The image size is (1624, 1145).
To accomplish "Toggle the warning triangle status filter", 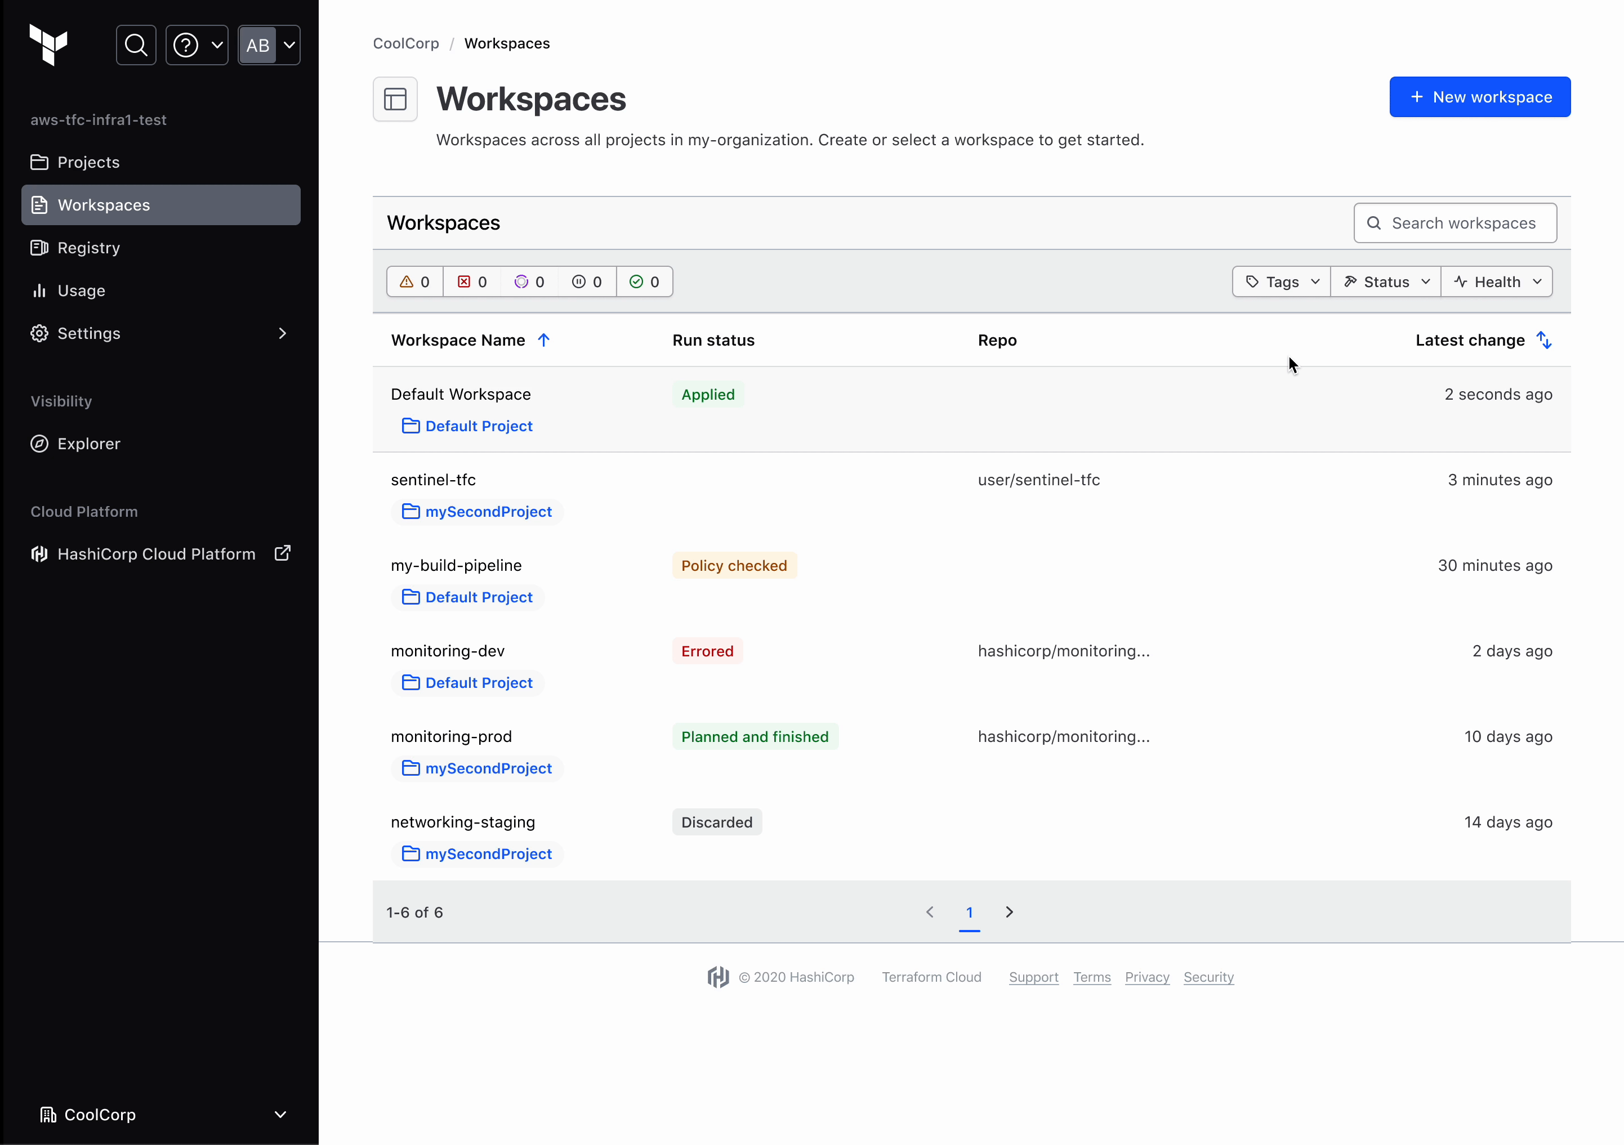I will click(x=415, y=281).
